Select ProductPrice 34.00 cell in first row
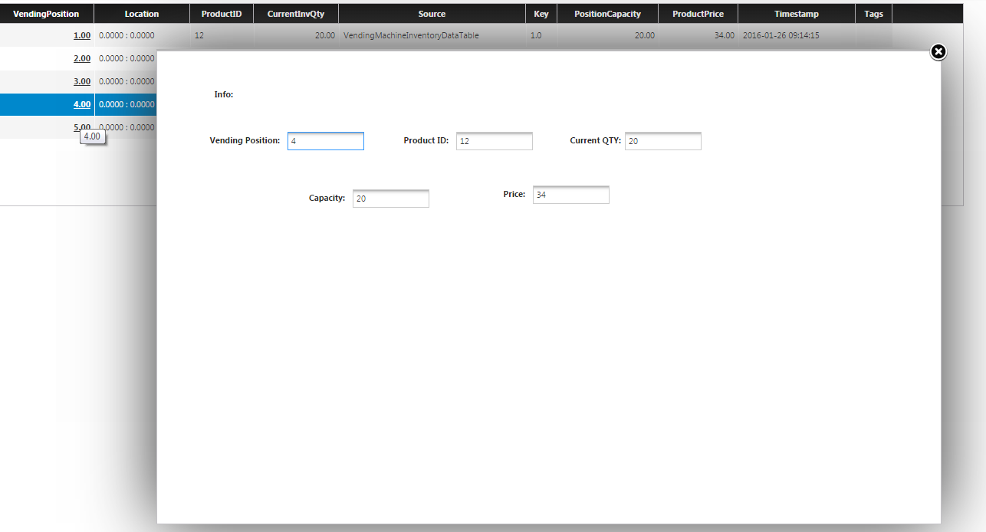This screenshot has height=532, width=986. pos(698,35)
